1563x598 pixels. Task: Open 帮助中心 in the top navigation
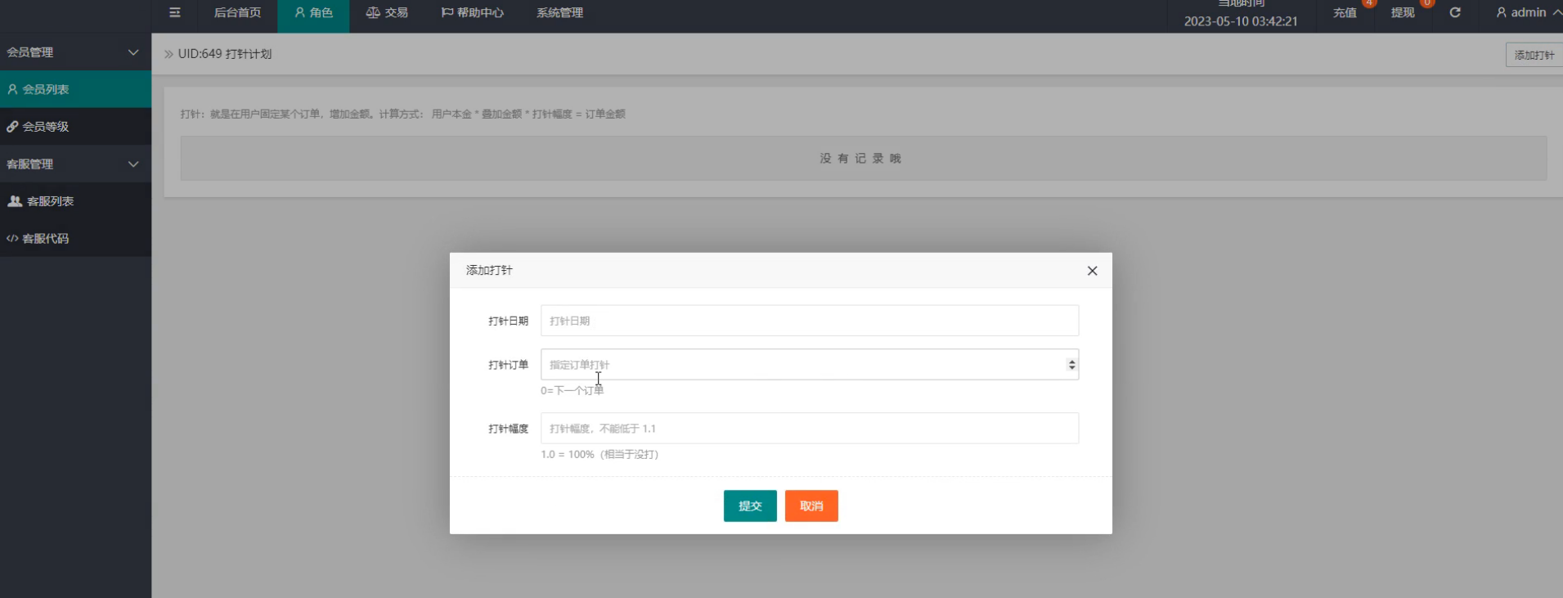[473, 13]
